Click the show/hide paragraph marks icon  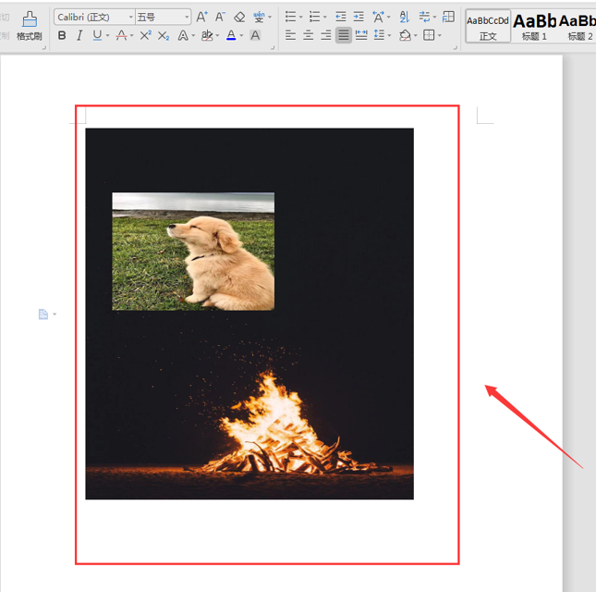tap(424, 17)
